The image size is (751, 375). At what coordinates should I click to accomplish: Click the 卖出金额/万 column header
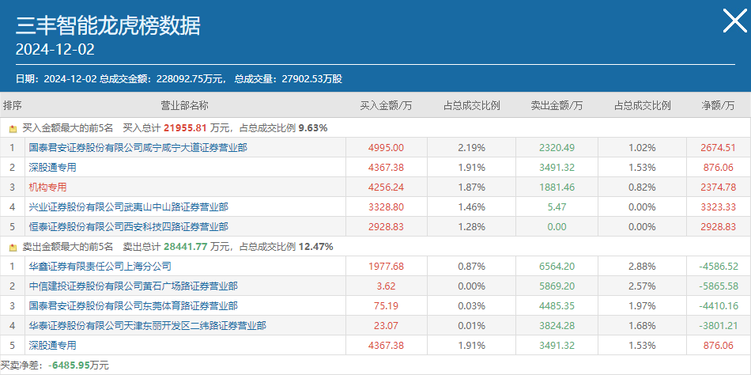point(557,105)
